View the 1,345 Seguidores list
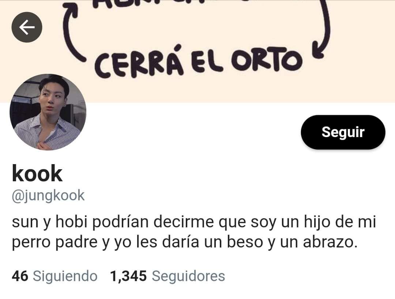The image size is (395, 299). 168,276
